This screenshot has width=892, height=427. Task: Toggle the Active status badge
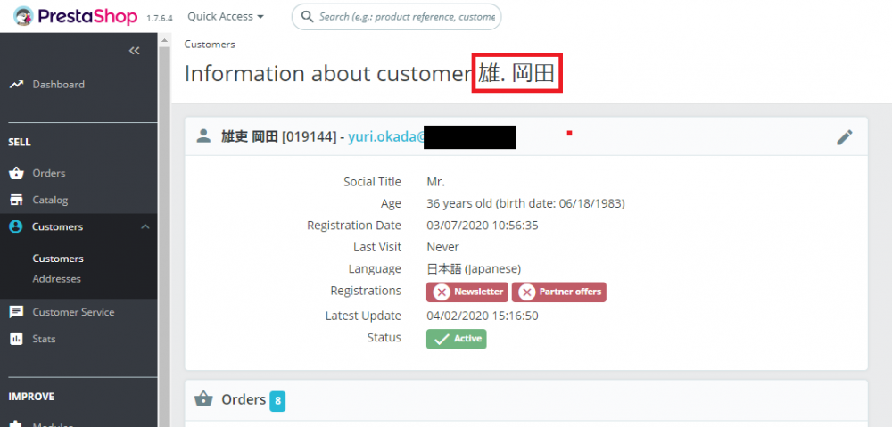pos(456,339)
